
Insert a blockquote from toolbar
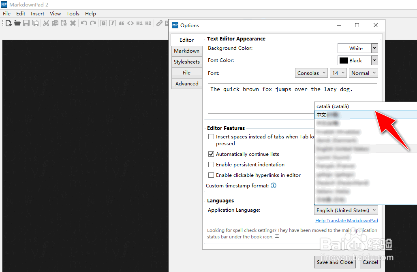pyautogui.click(x=122, y=23)
